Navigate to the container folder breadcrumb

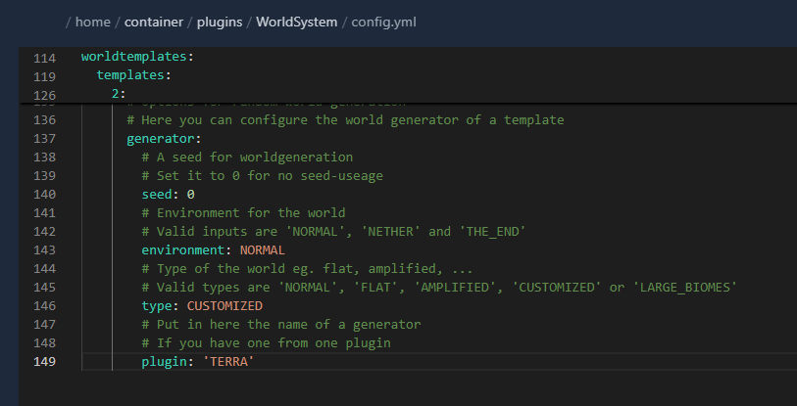[152, 22]
